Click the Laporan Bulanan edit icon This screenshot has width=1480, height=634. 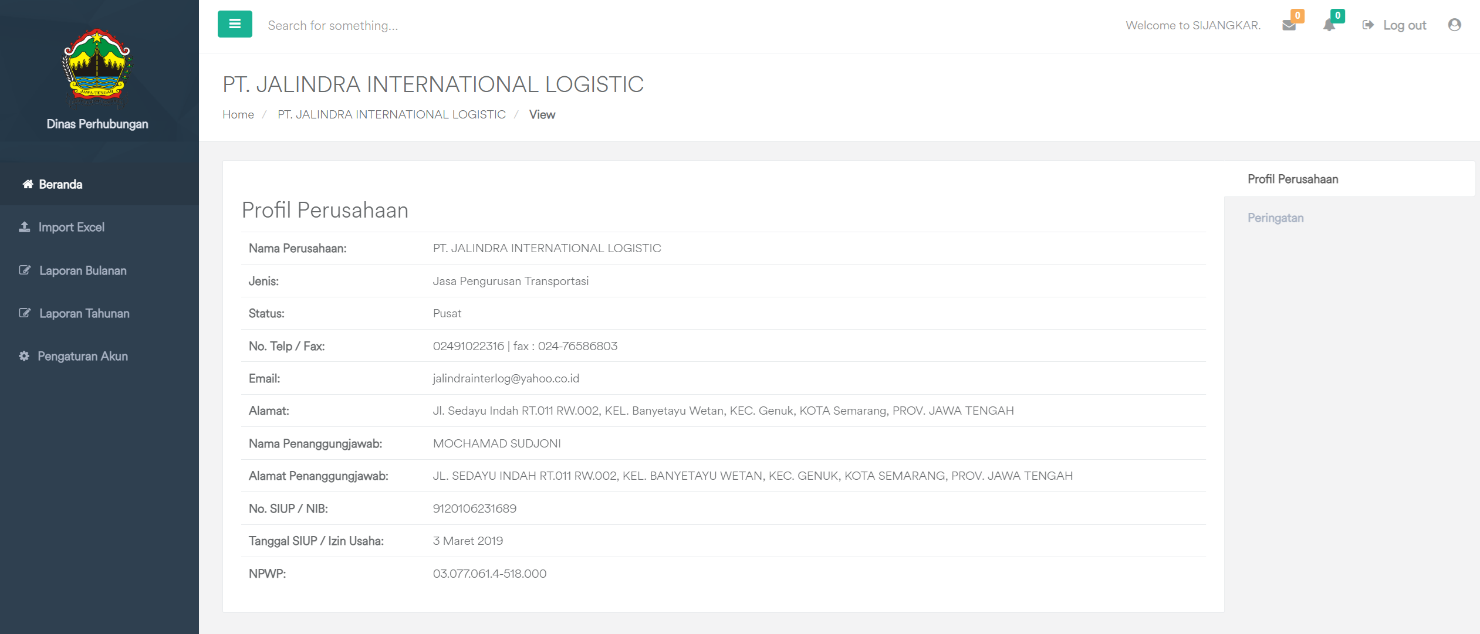[x=25, y=270]
